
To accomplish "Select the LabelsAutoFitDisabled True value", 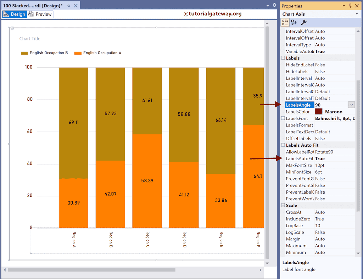I will pos(320,159).
